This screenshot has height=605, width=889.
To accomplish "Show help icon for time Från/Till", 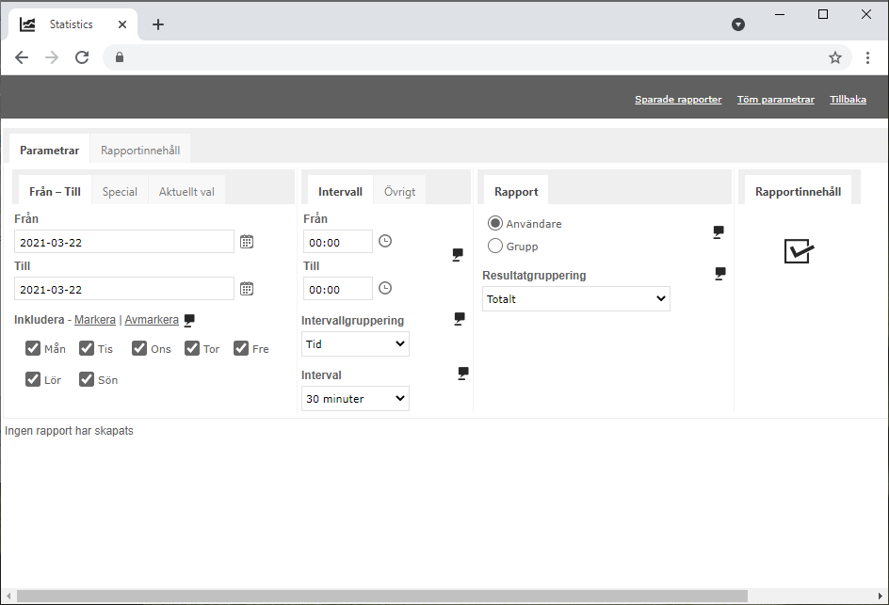I will pyautogui.click(x=458, y=254).
